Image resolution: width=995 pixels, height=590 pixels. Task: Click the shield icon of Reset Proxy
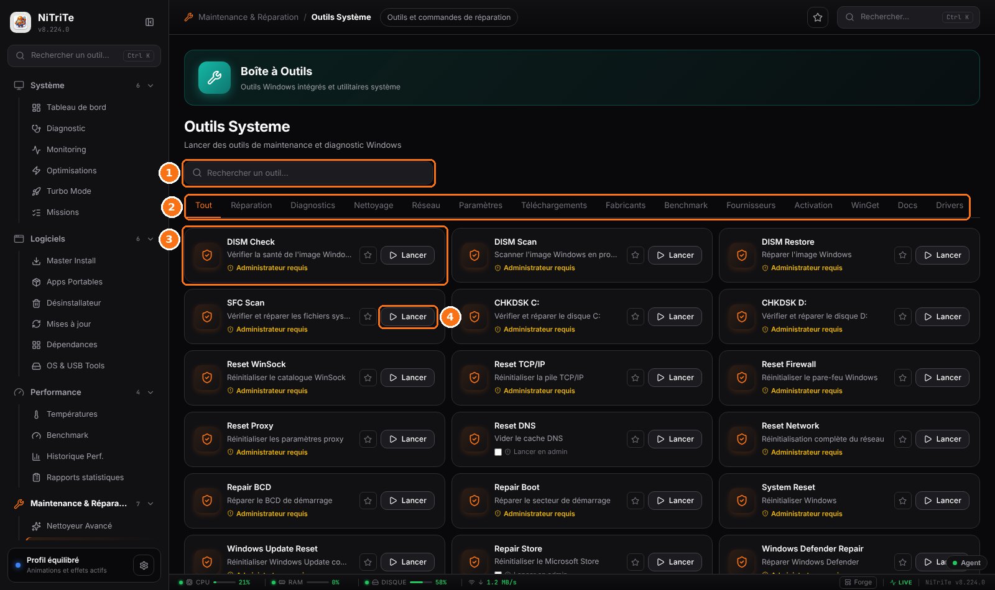tap(207, 439)
